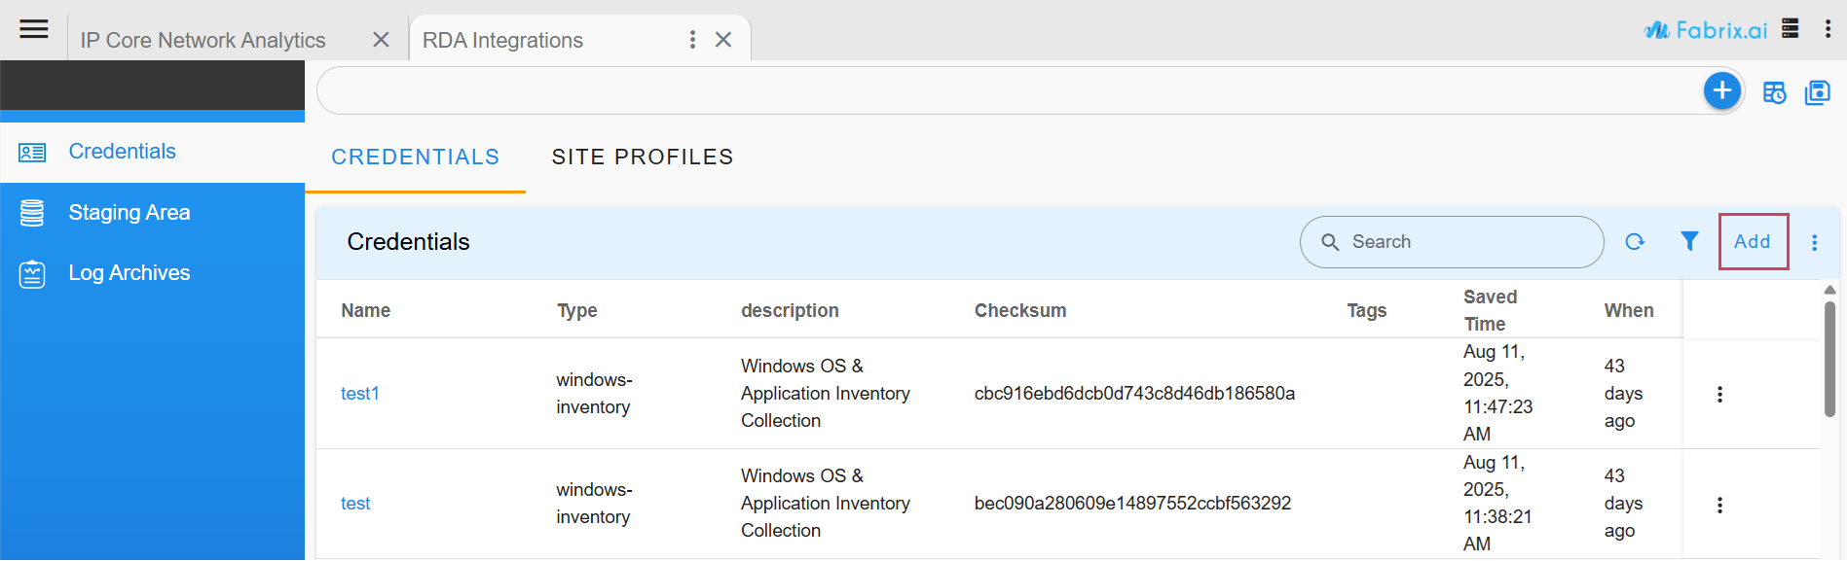
Task: Open Staging Area in the sidebar
Action: (x=152, y=213)
